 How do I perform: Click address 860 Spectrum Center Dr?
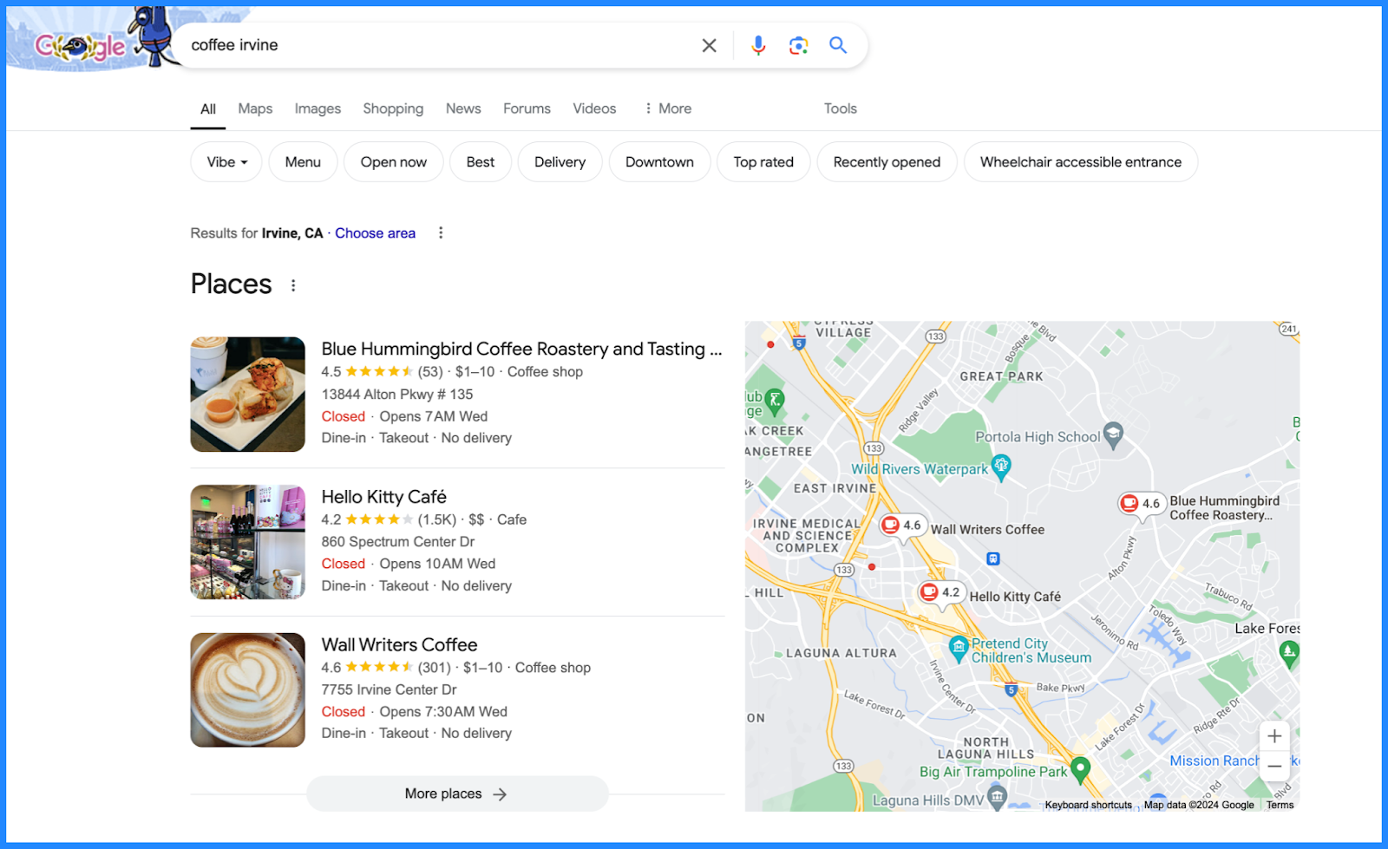(x=398, y=541)
